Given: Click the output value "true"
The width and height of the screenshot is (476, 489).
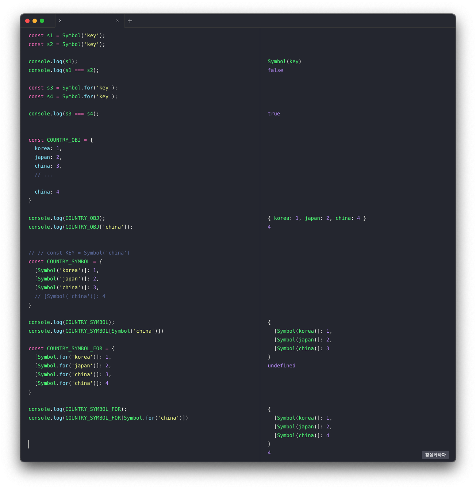Looking at the screenshot, I should click(x=274, y=114).
